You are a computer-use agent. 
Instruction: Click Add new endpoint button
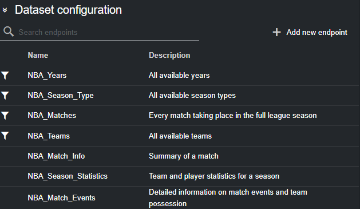(310, 32)
